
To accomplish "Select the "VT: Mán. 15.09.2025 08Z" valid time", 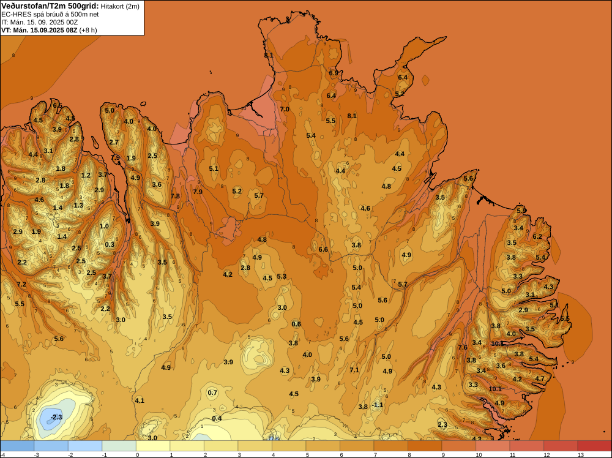I will (39, 30).
